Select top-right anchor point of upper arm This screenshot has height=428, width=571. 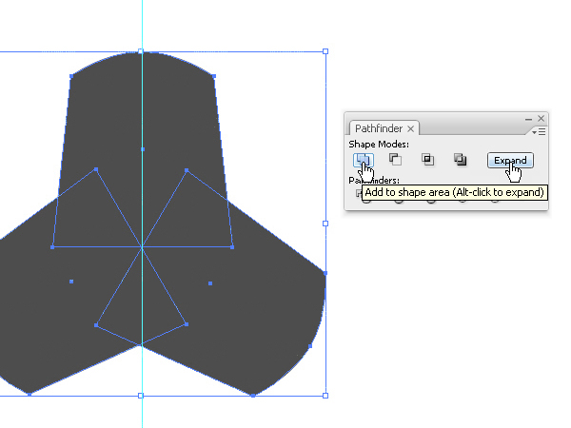pos(213,76)
